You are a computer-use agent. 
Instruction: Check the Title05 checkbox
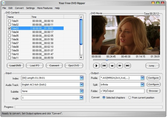coord(9,36)
